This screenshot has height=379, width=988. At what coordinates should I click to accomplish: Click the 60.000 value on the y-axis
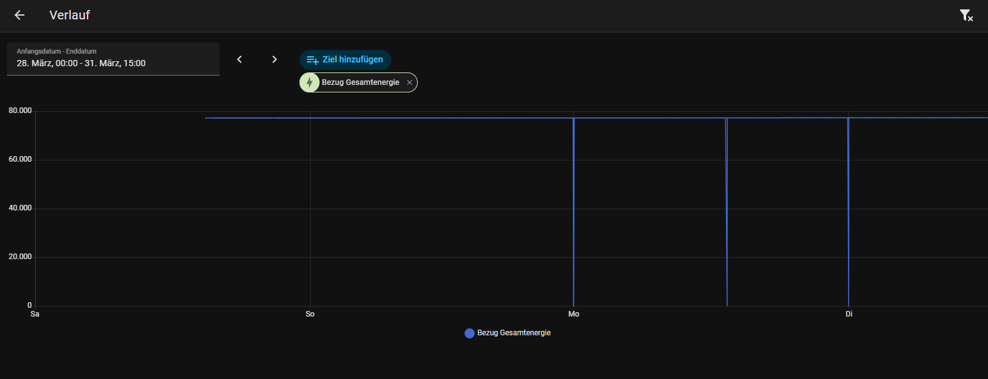(x=20, y=159)
